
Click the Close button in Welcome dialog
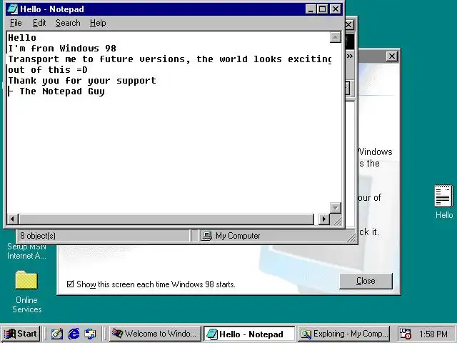point(366,281)
